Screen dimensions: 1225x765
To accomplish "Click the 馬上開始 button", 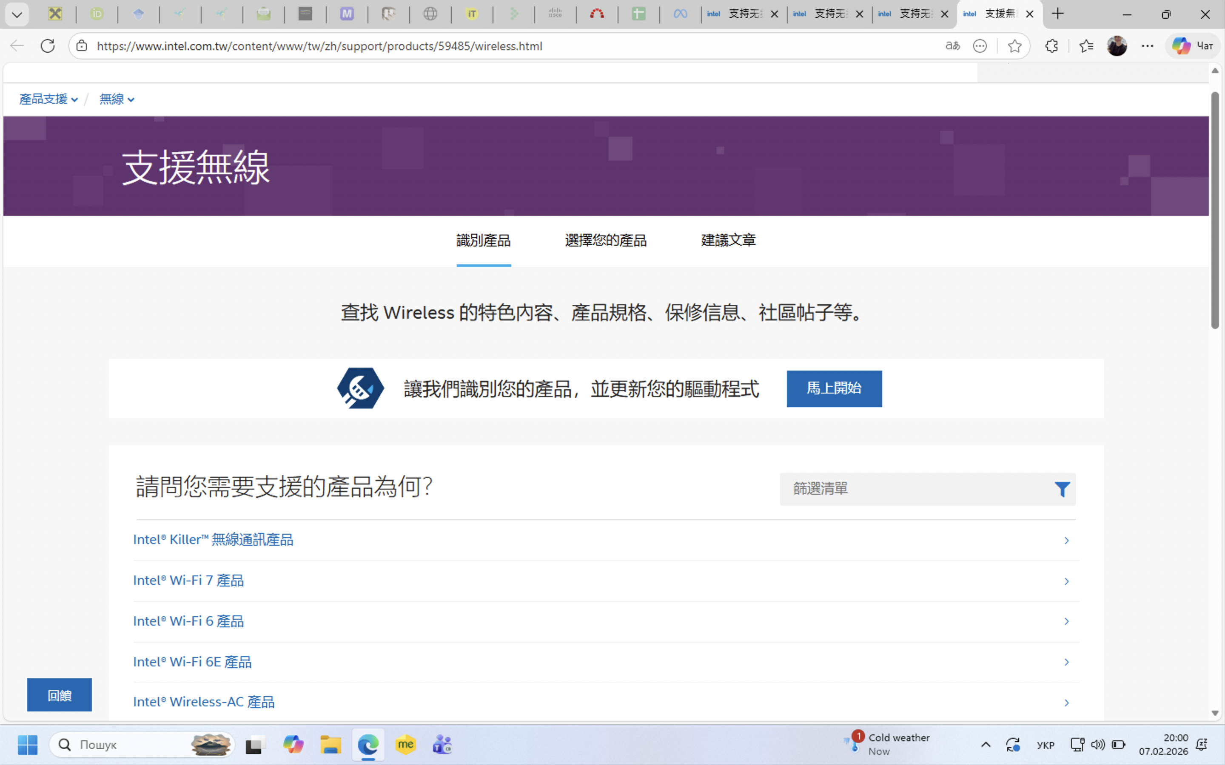I will [x=834, y=388].
